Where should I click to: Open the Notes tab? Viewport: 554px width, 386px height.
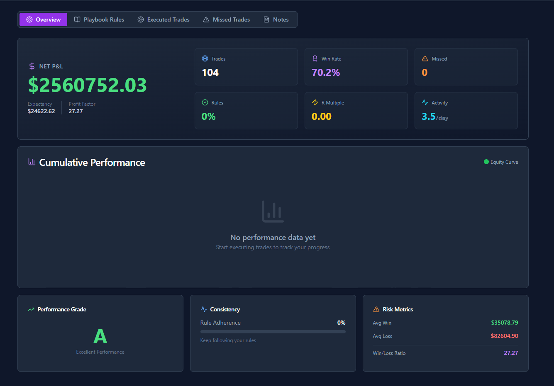[276, 19]
